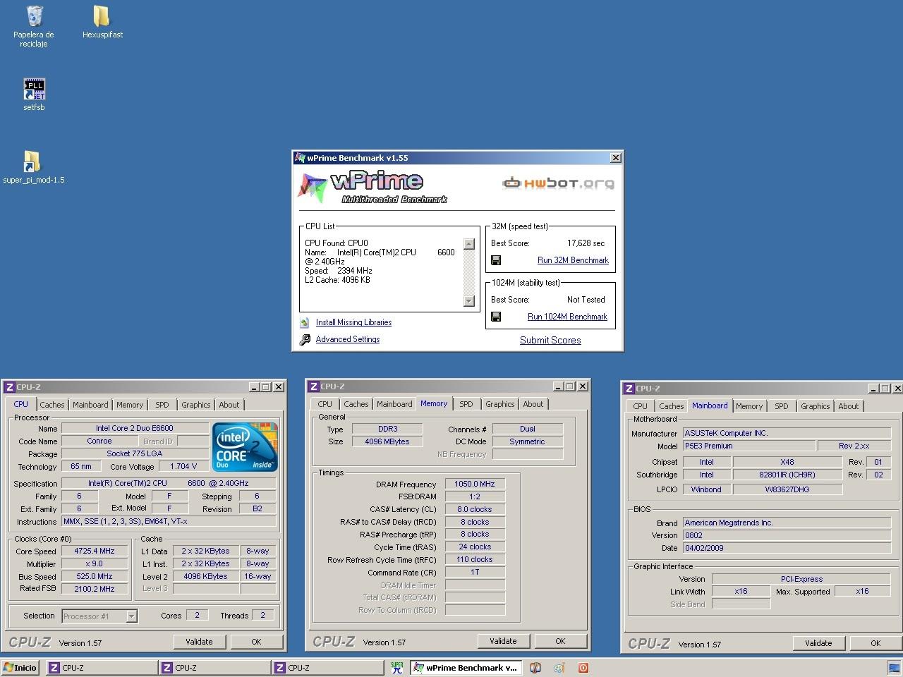903x677 pixels.
Task: Open Caches tab in the CPU-Z CPU window
Action: pos(52,405)
